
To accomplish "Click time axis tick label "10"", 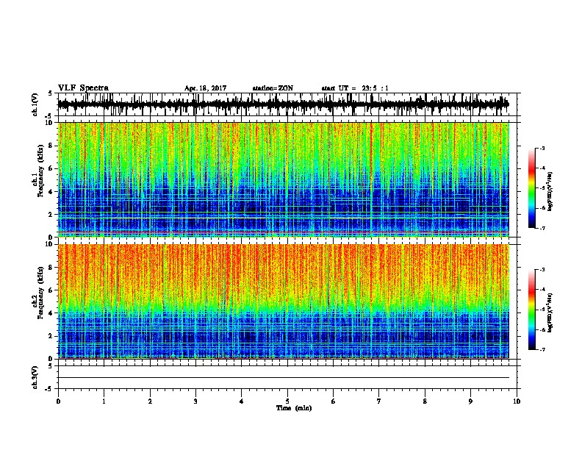I will coord(517,401).
